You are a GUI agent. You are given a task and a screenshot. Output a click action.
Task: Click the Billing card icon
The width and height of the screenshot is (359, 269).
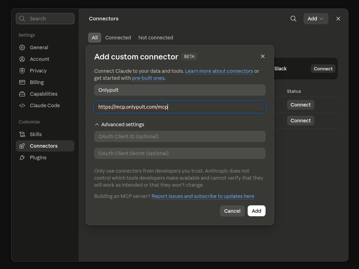(x=22, y=82)
